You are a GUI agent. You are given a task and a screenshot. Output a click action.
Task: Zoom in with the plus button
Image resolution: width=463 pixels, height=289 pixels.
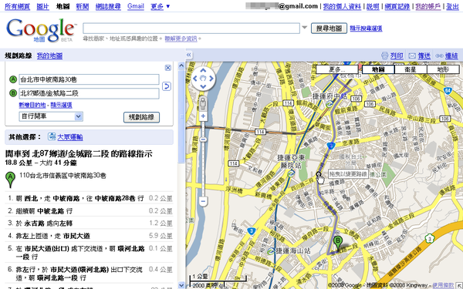[203, 116]
